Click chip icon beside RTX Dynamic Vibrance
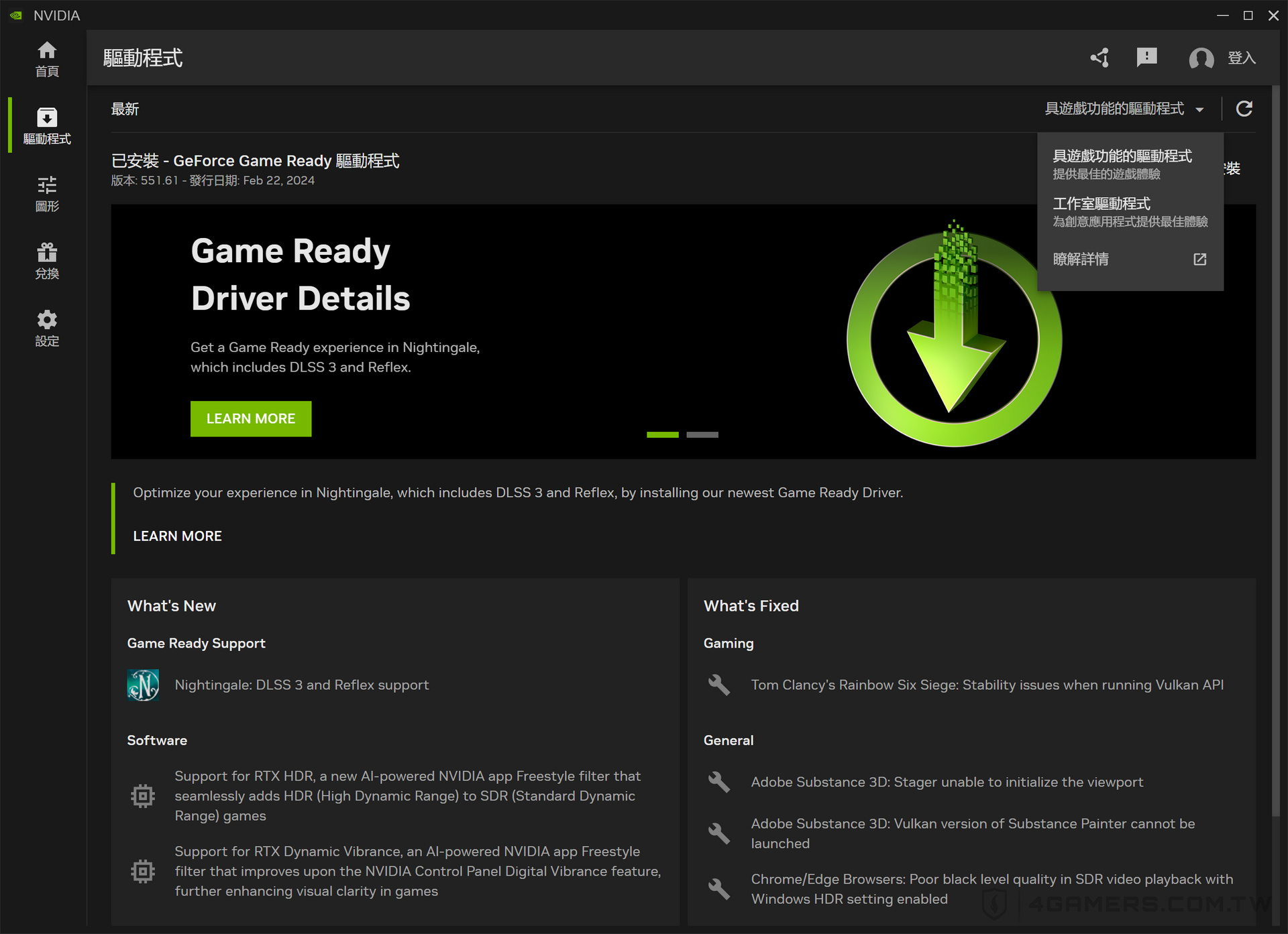The image size is (1288, 934). pos(143,871)
